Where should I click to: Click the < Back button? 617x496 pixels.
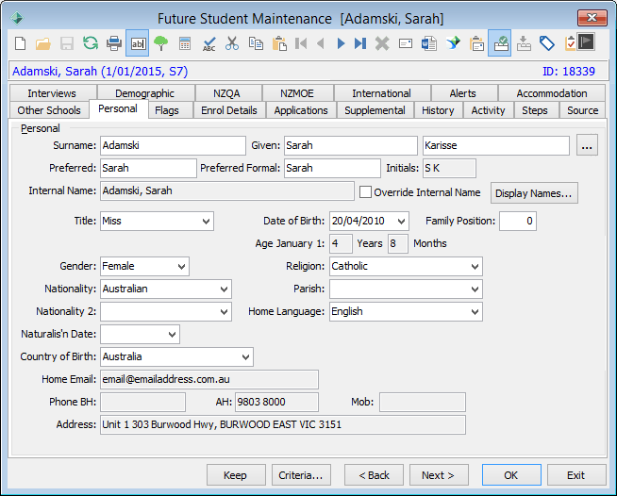pyautogui.click(x=374, y=475)
